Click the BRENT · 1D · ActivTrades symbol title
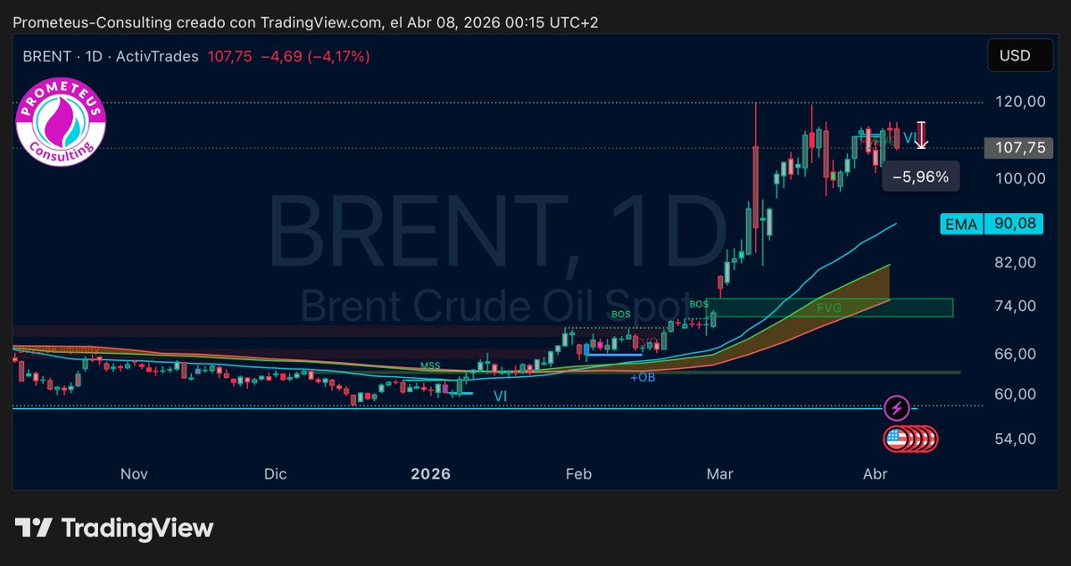 pyautogui.click(x=112, y=56)
